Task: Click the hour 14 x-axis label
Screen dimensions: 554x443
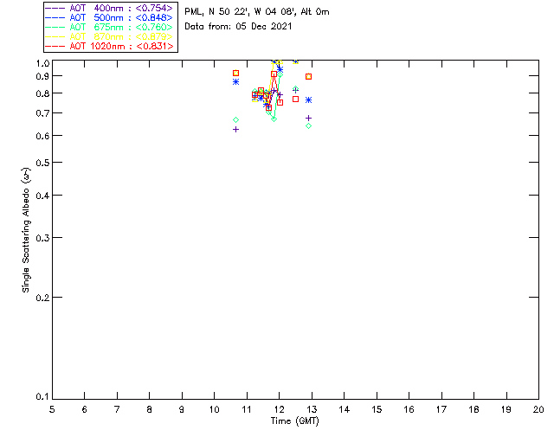Action: [345, 409]
